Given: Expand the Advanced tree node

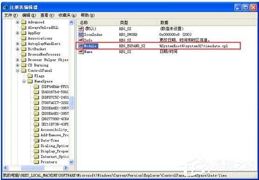Looking at the screenshot, I should 18,22.
